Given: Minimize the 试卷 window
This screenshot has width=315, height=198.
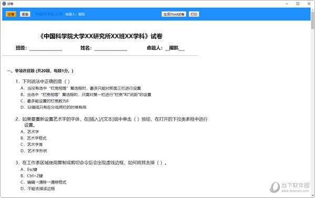Looking at the screenshot, I should 287,4.
